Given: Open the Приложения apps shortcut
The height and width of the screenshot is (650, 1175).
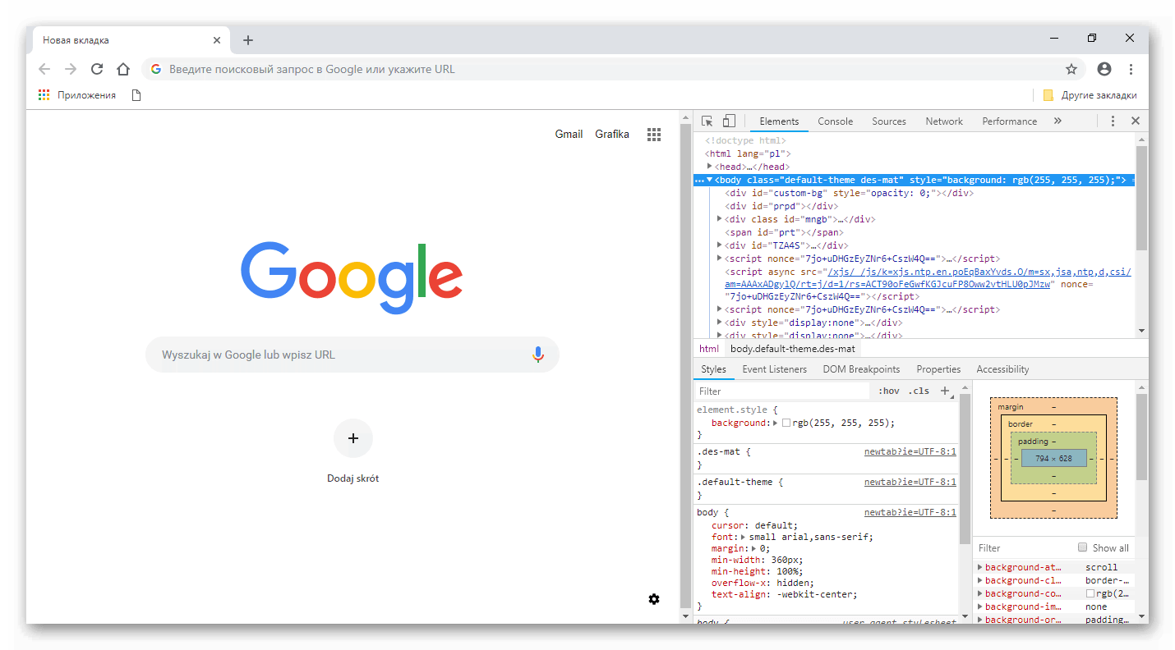Looking at the screenshot, I should point(77,95).
